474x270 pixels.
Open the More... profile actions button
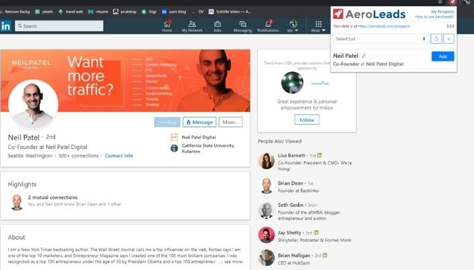point(231,122)
